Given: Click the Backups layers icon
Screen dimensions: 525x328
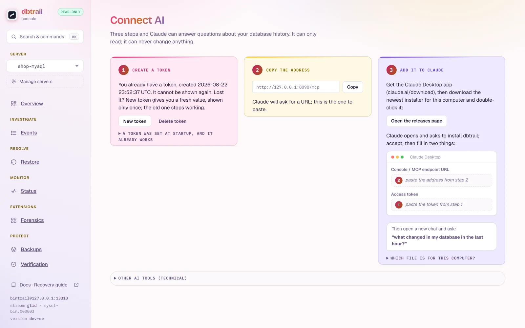Looking at the screenshot, I should (x=13, y=250).
